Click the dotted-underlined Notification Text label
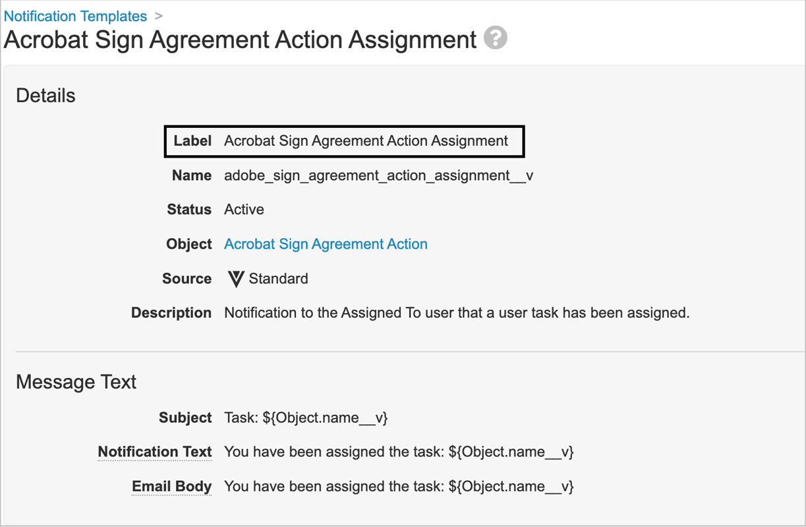This screenshot has height=527, width=806. 154,451
